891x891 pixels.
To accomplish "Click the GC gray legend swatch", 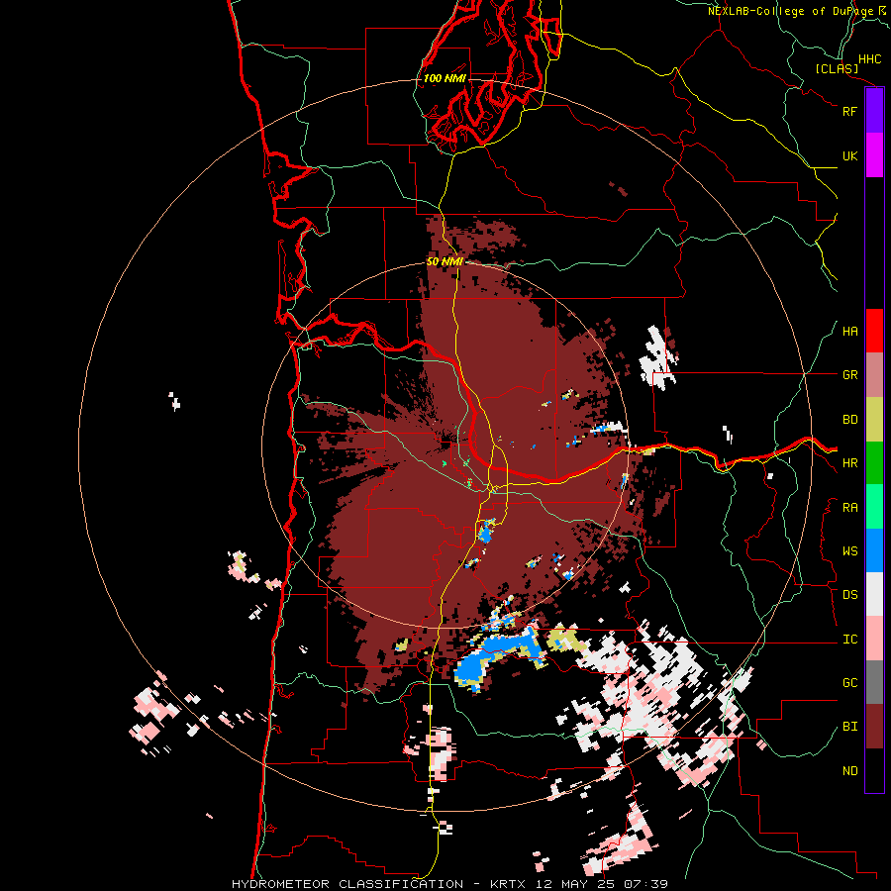I will click(x=874, y=682).
